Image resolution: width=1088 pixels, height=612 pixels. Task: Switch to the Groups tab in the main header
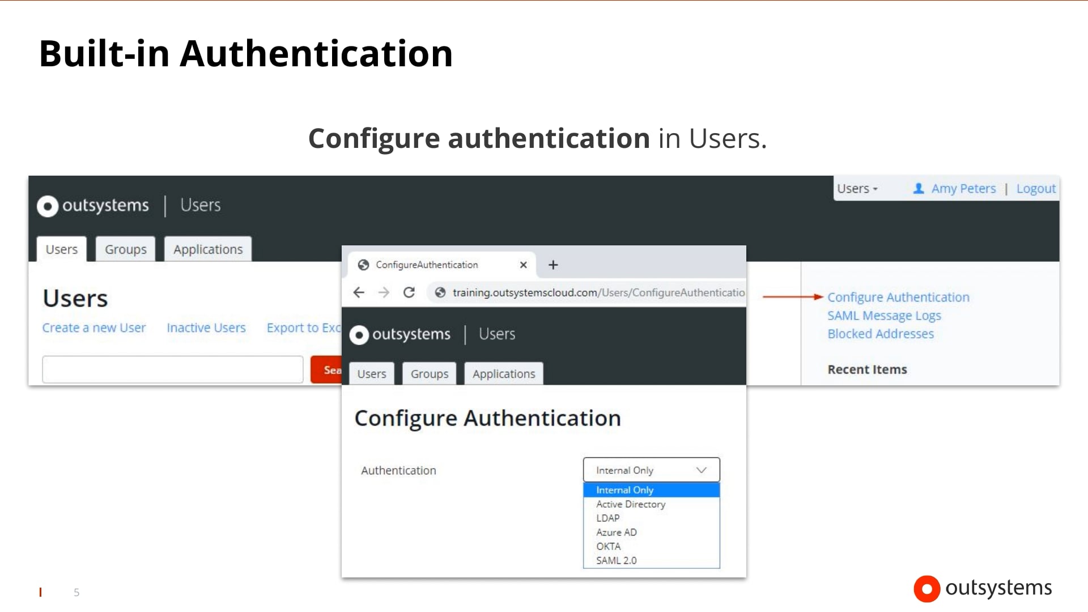125,249
